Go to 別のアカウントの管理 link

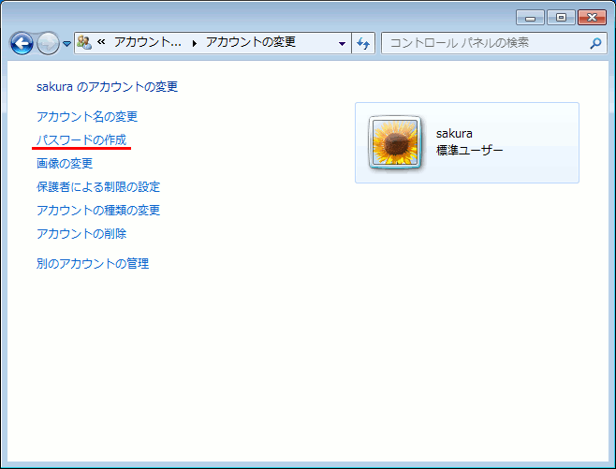(93, 264)
